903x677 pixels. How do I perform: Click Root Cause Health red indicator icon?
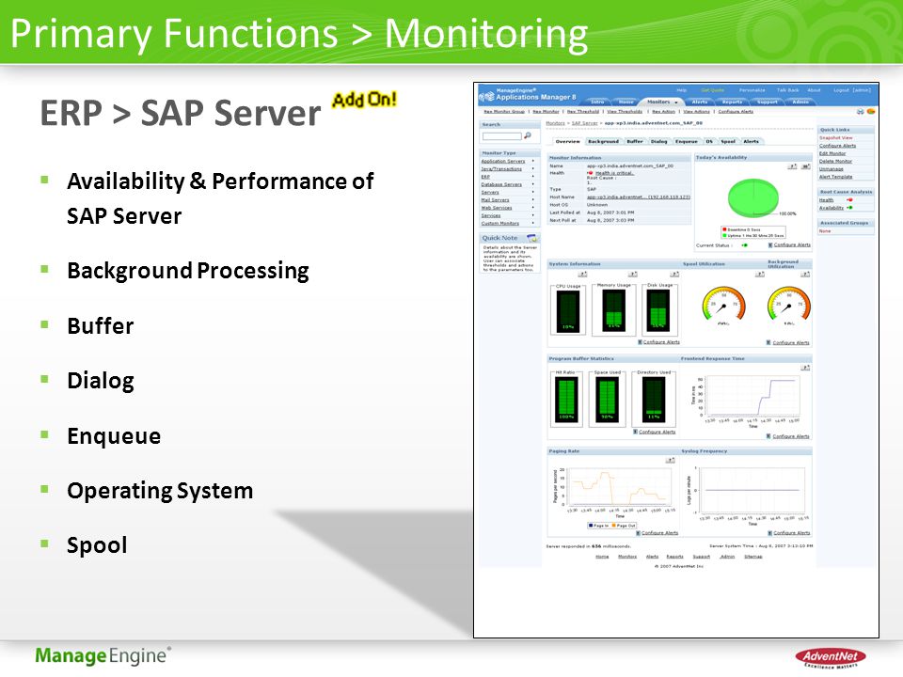click(x=849, y=199)
